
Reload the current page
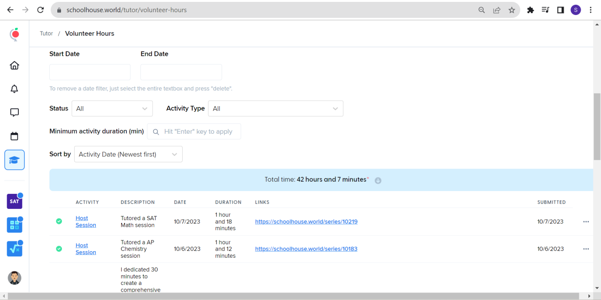point(40,10)
